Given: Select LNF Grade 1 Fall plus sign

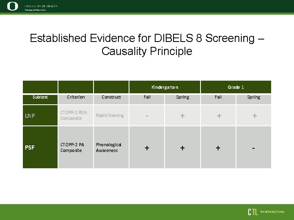Looking at the screenshot, I should (219, 116).
